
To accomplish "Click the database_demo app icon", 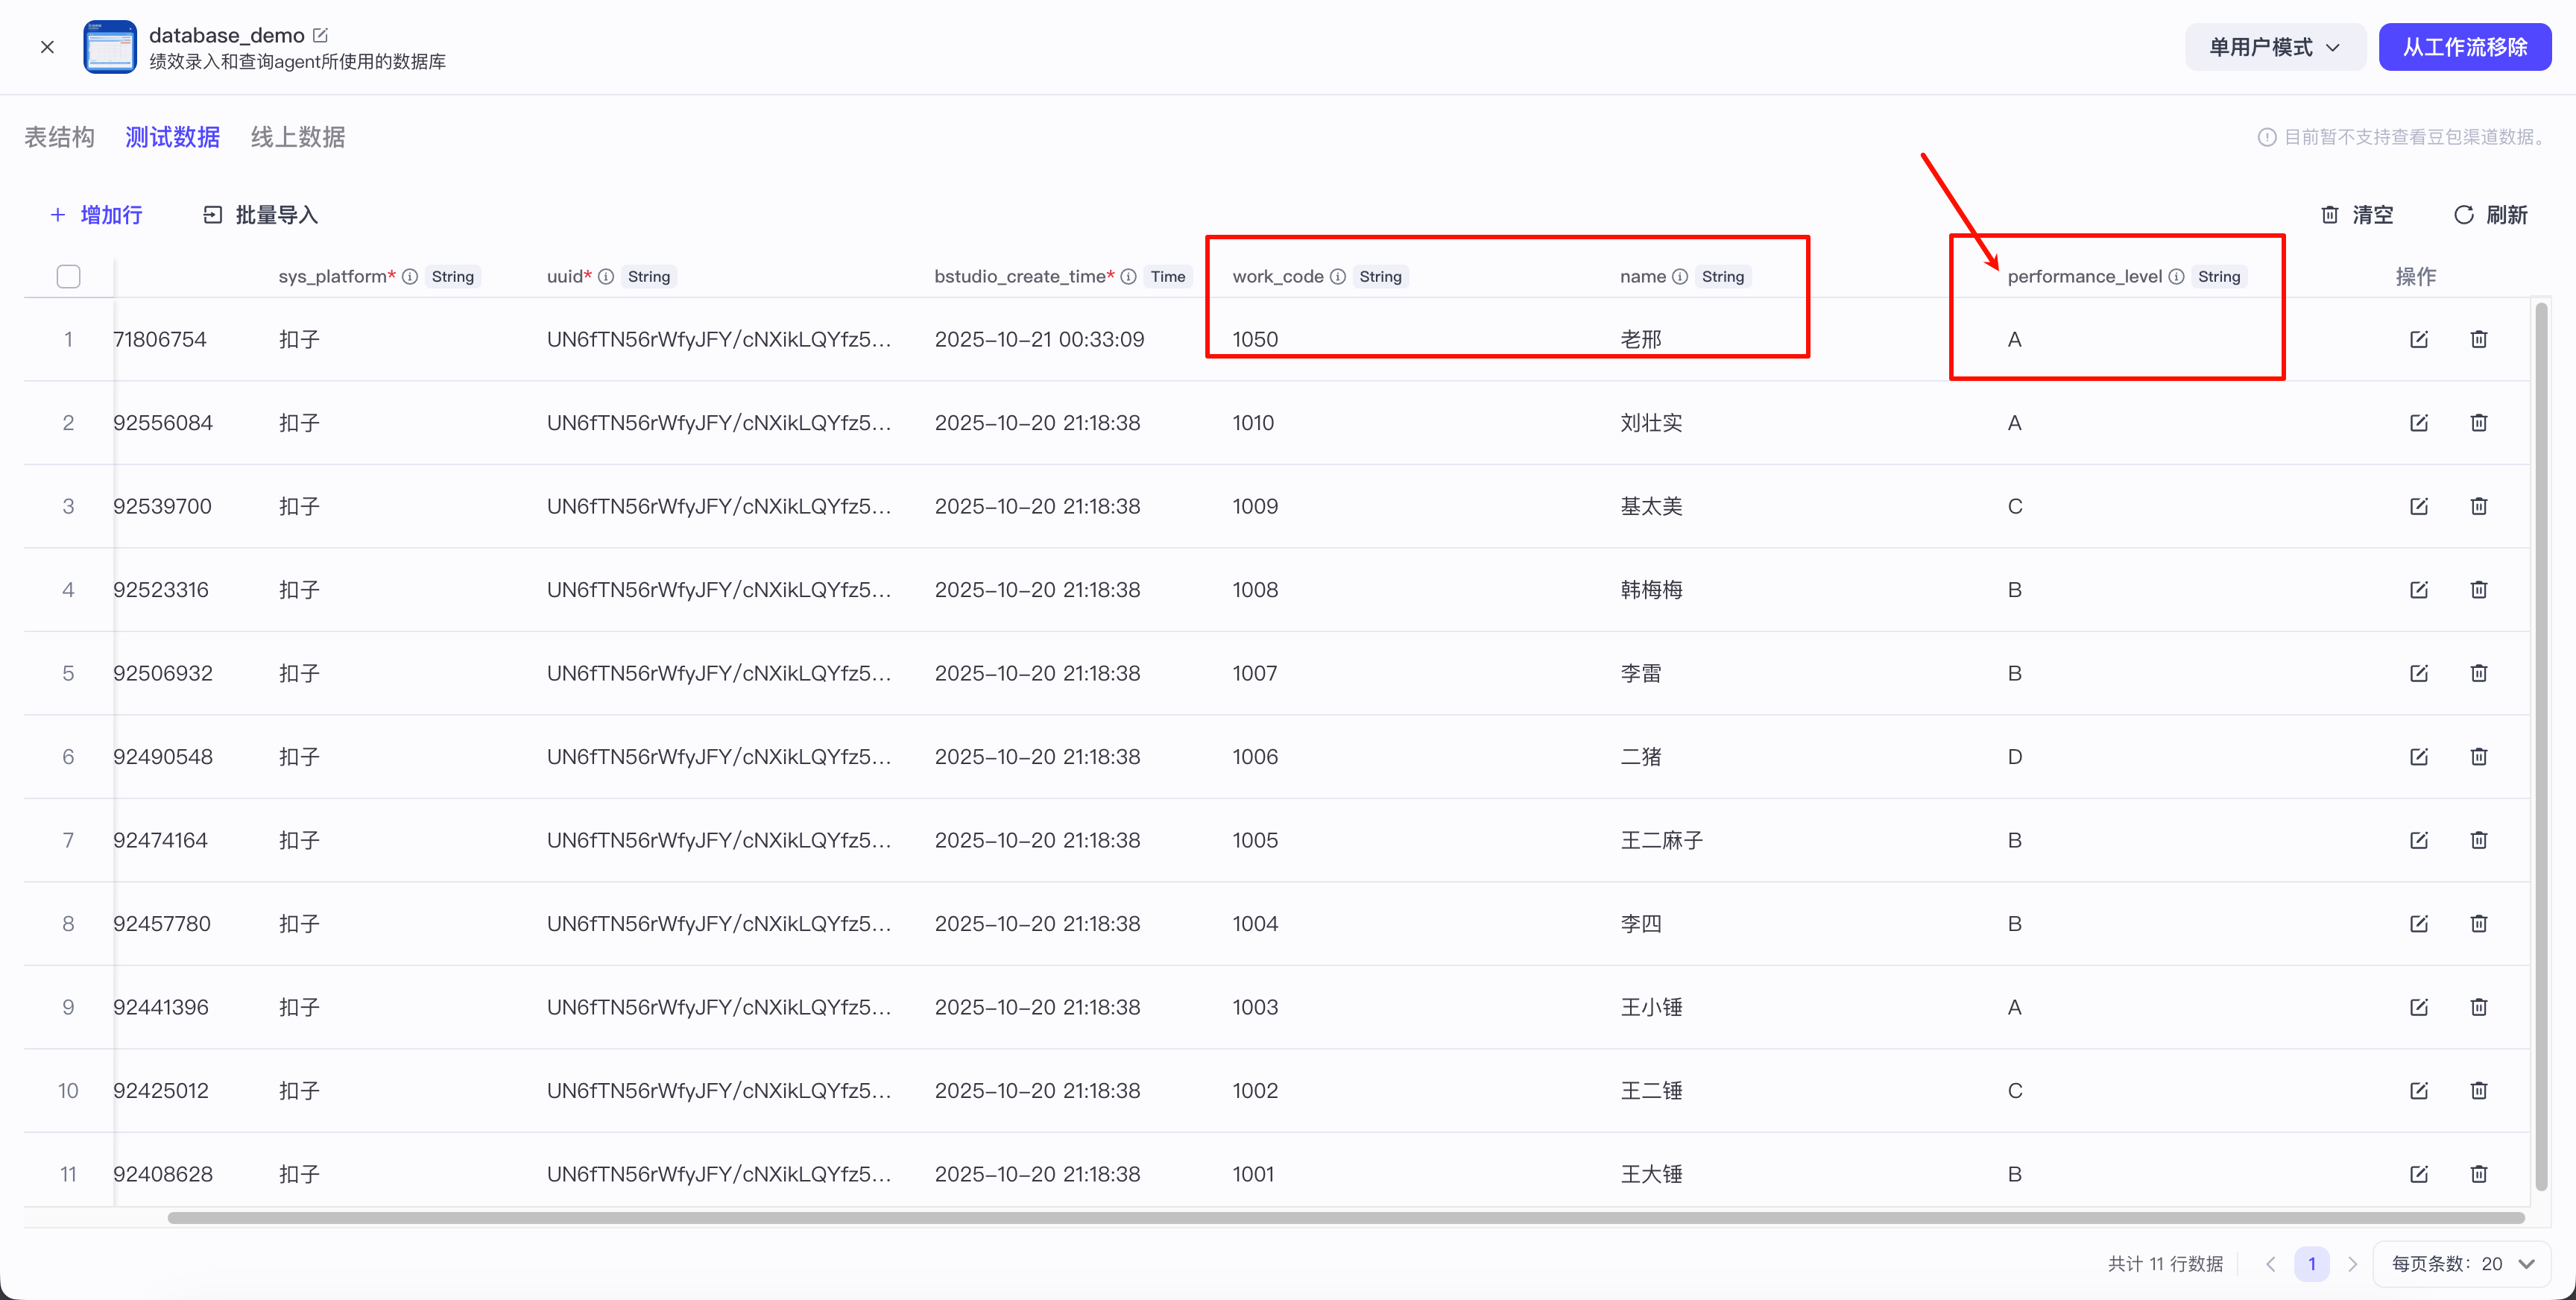I will [110, 47].
